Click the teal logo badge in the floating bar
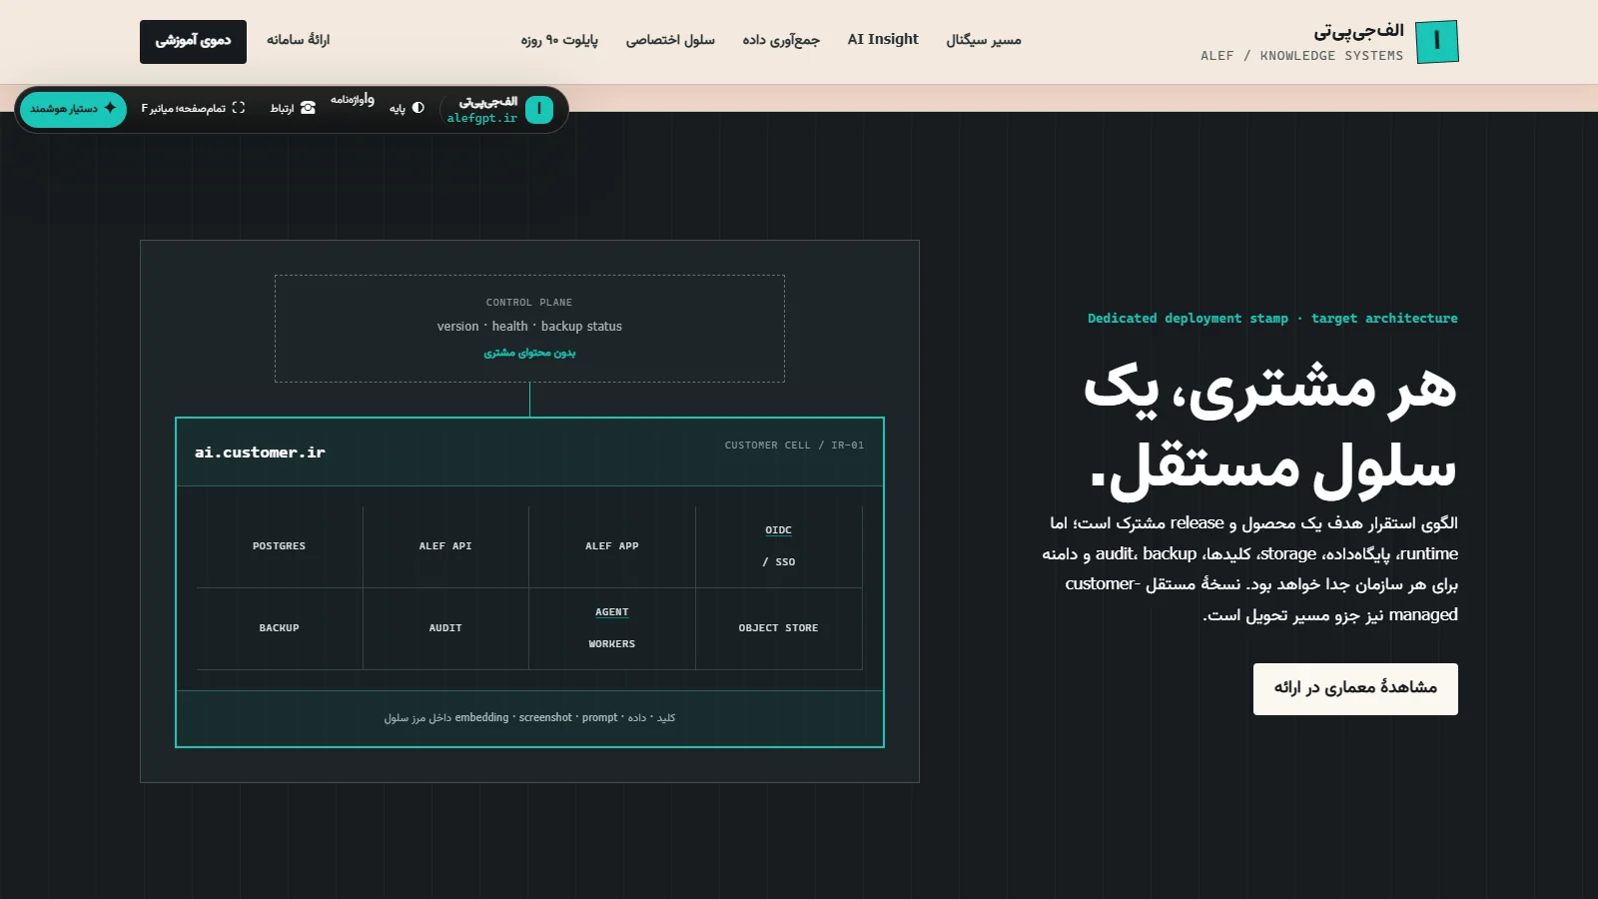This screenshot has width=1598, height=899. pyautogui.click(x=539, y=109)
